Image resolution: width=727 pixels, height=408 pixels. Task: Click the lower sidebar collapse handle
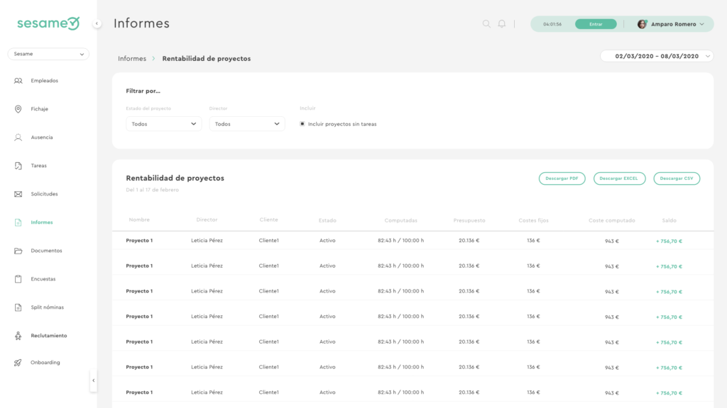tap(93, 380)
